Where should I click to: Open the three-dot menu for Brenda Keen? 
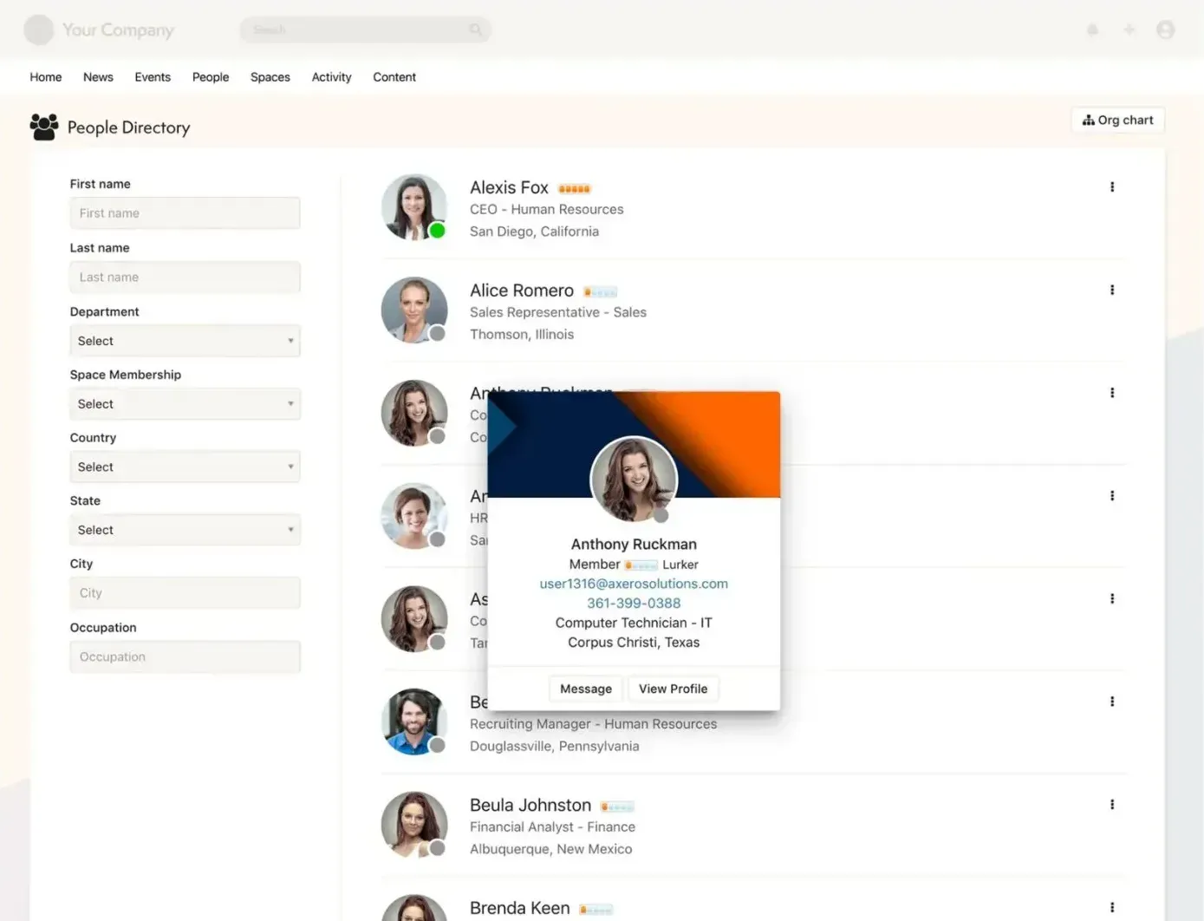(1112, 907)
